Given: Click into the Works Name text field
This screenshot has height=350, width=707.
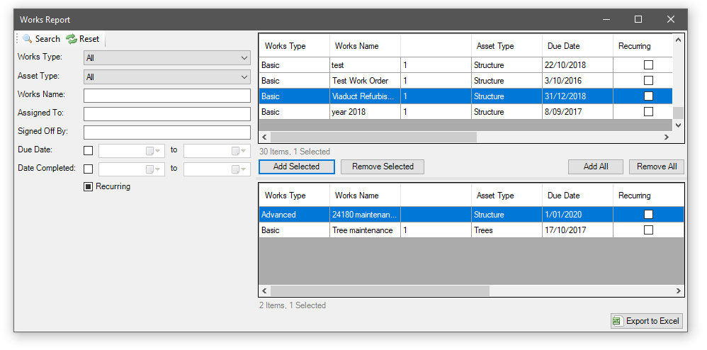Looking at the screenshot, I should tap(167, 95).
